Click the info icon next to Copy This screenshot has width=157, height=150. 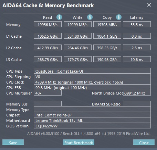pyautogui.click(x=119, y=17)
